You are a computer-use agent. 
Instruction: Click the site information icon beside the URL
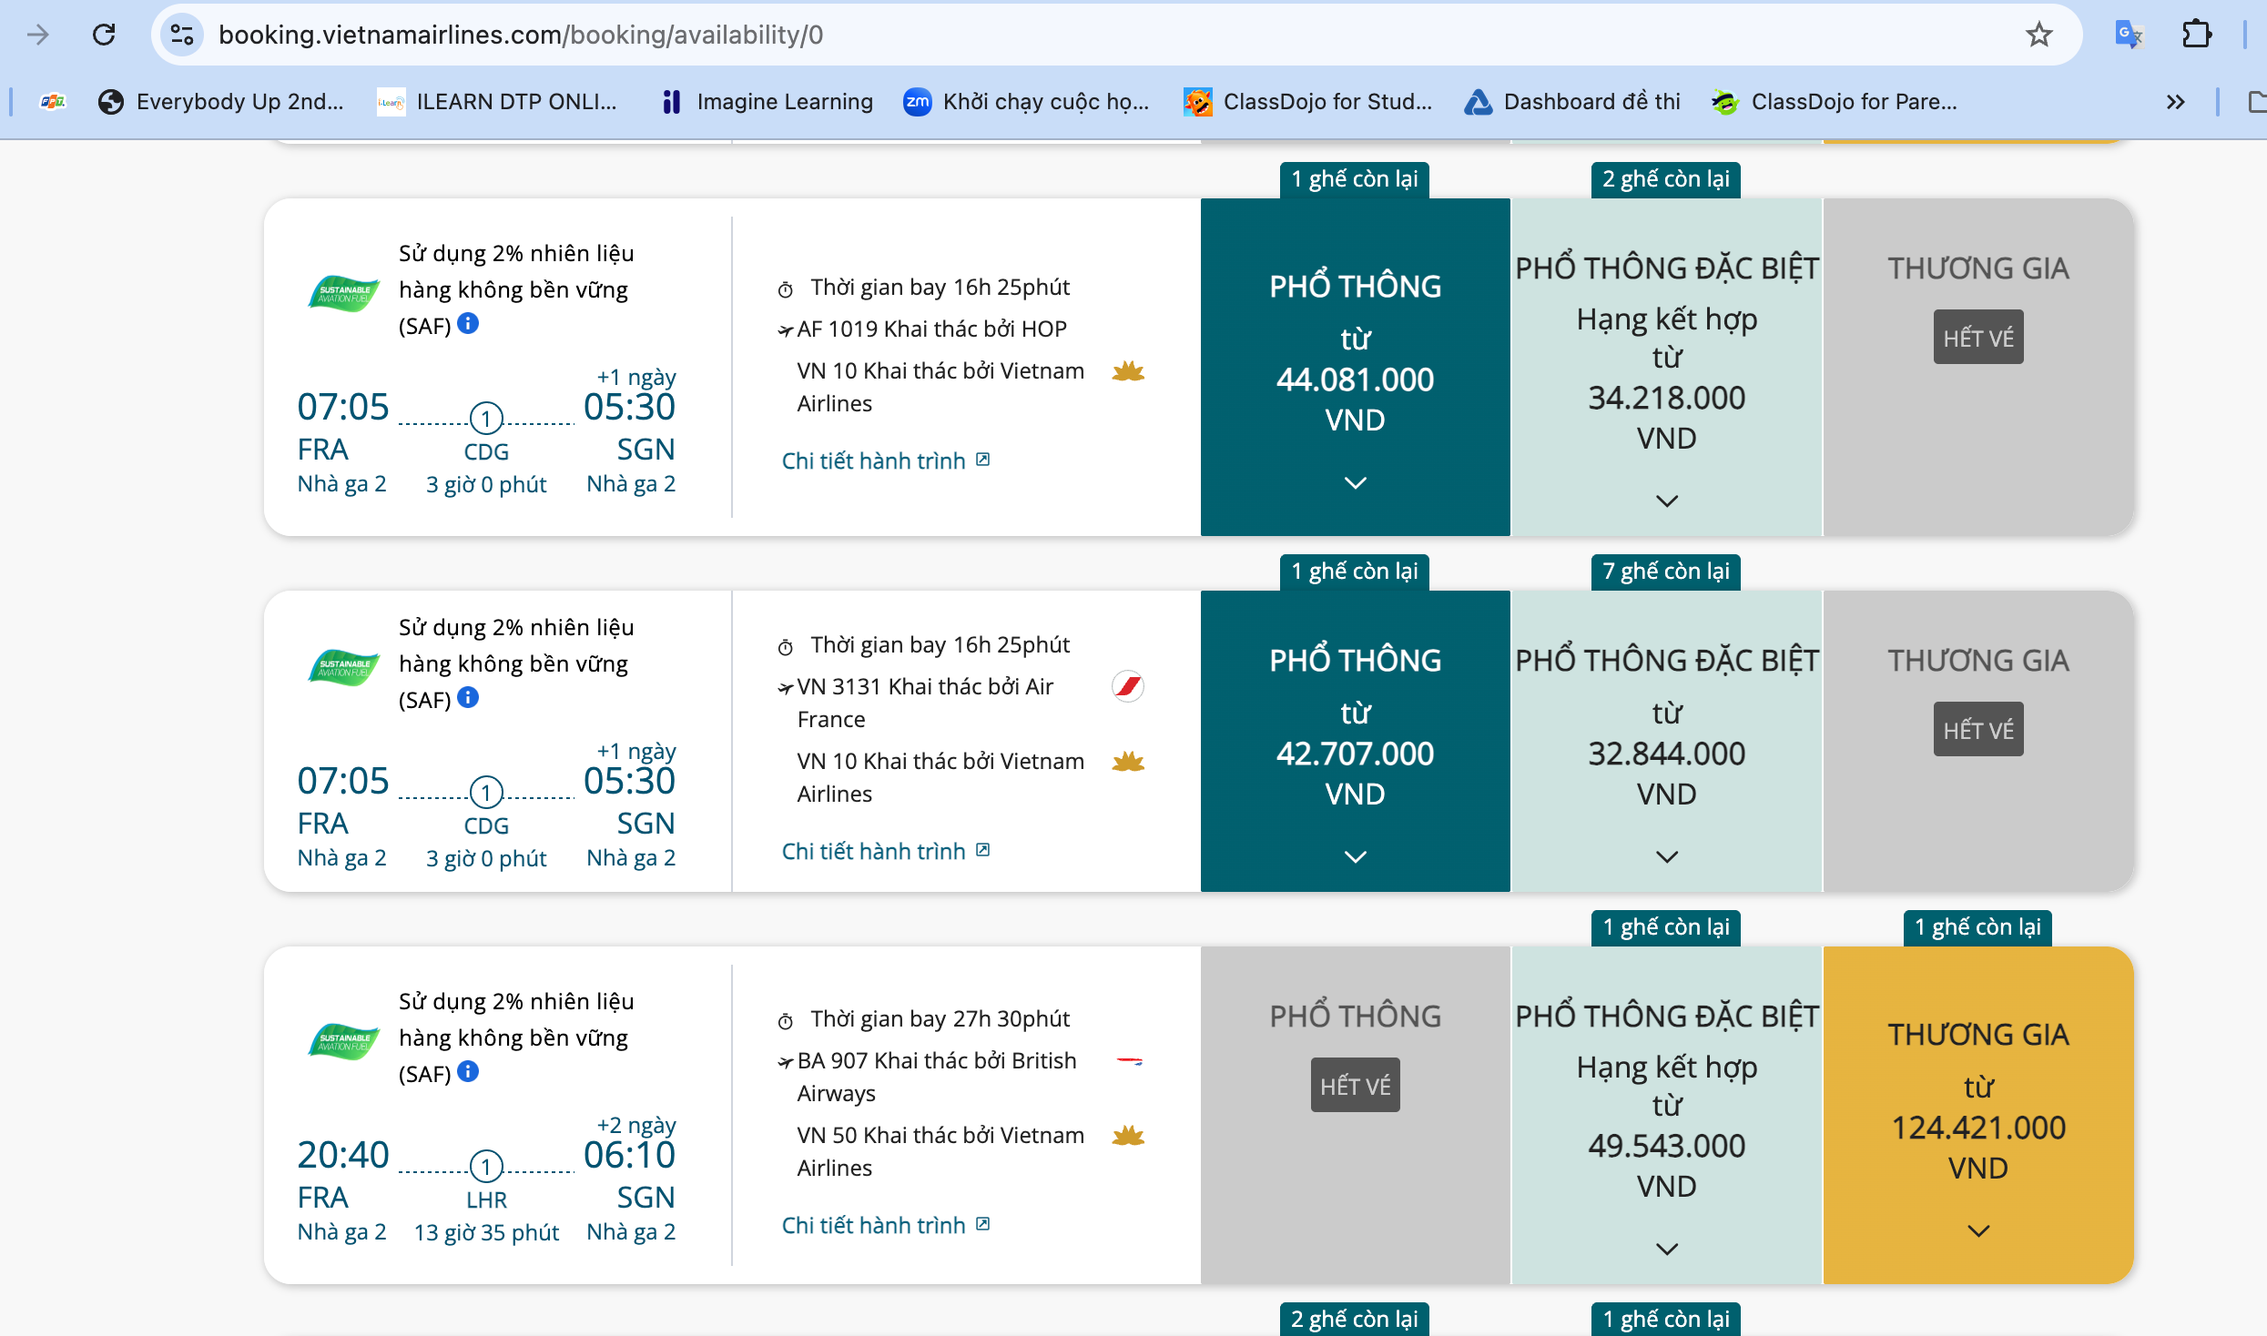coord(182,35)
